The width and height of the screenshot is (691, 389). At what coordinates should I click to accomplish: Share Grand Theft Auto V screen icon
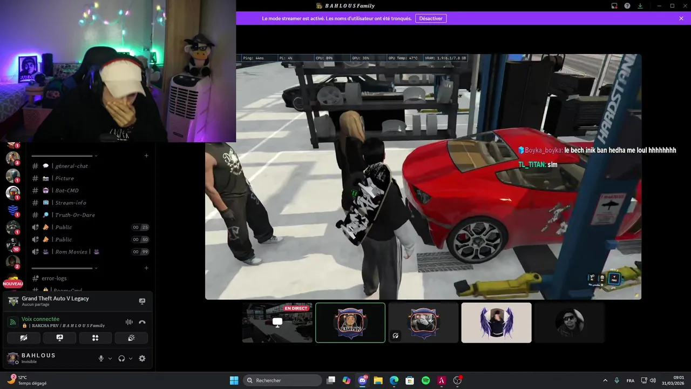click(142, 301)
